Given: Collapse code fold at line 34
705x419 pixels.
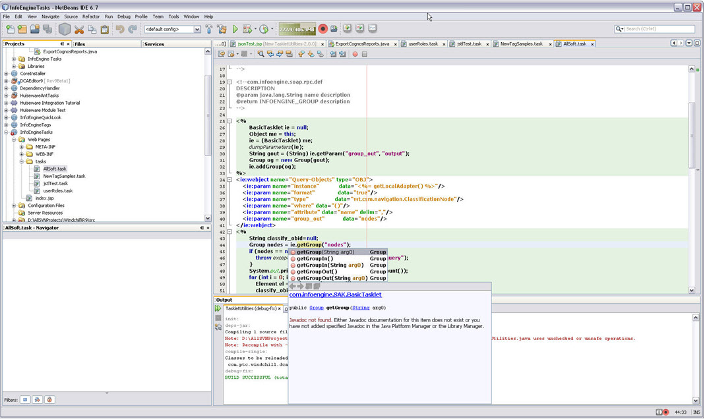Looking at the screenshot, I should click(230, 180).
